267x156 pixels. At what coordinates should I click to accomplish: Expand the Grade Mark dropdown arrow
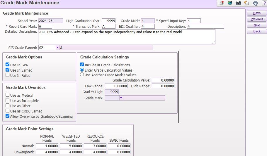(121, 98)
